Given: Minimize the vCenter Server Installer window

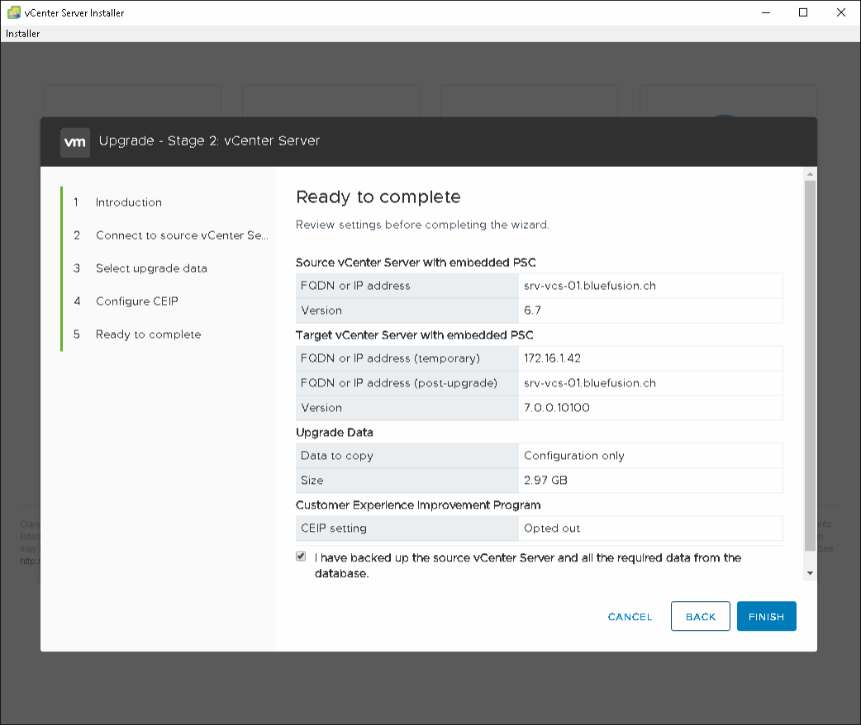Looking at the screenshot, I should coord(765,12).
